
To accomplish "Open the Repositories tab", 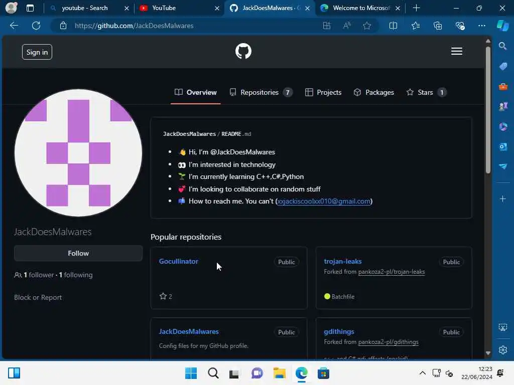I will (261, 92).
